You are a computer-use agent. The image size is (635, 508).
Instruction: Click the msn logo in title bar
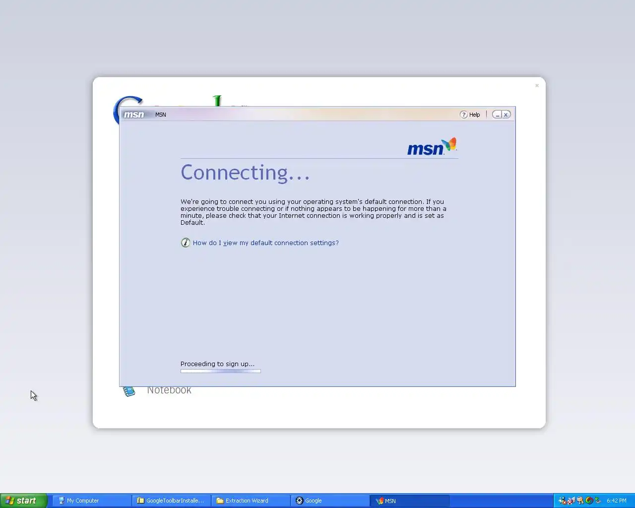coord(134,115)
